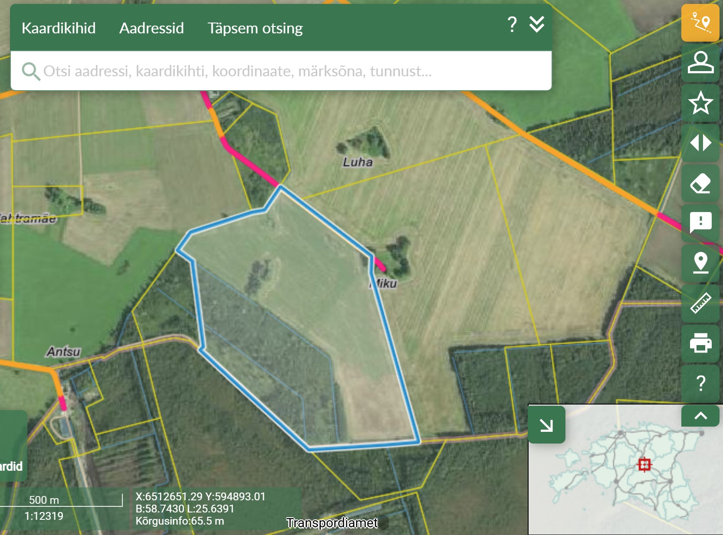Click the address search input field
723x535 pixels.
pyautogui.click(x=286, y=71)
